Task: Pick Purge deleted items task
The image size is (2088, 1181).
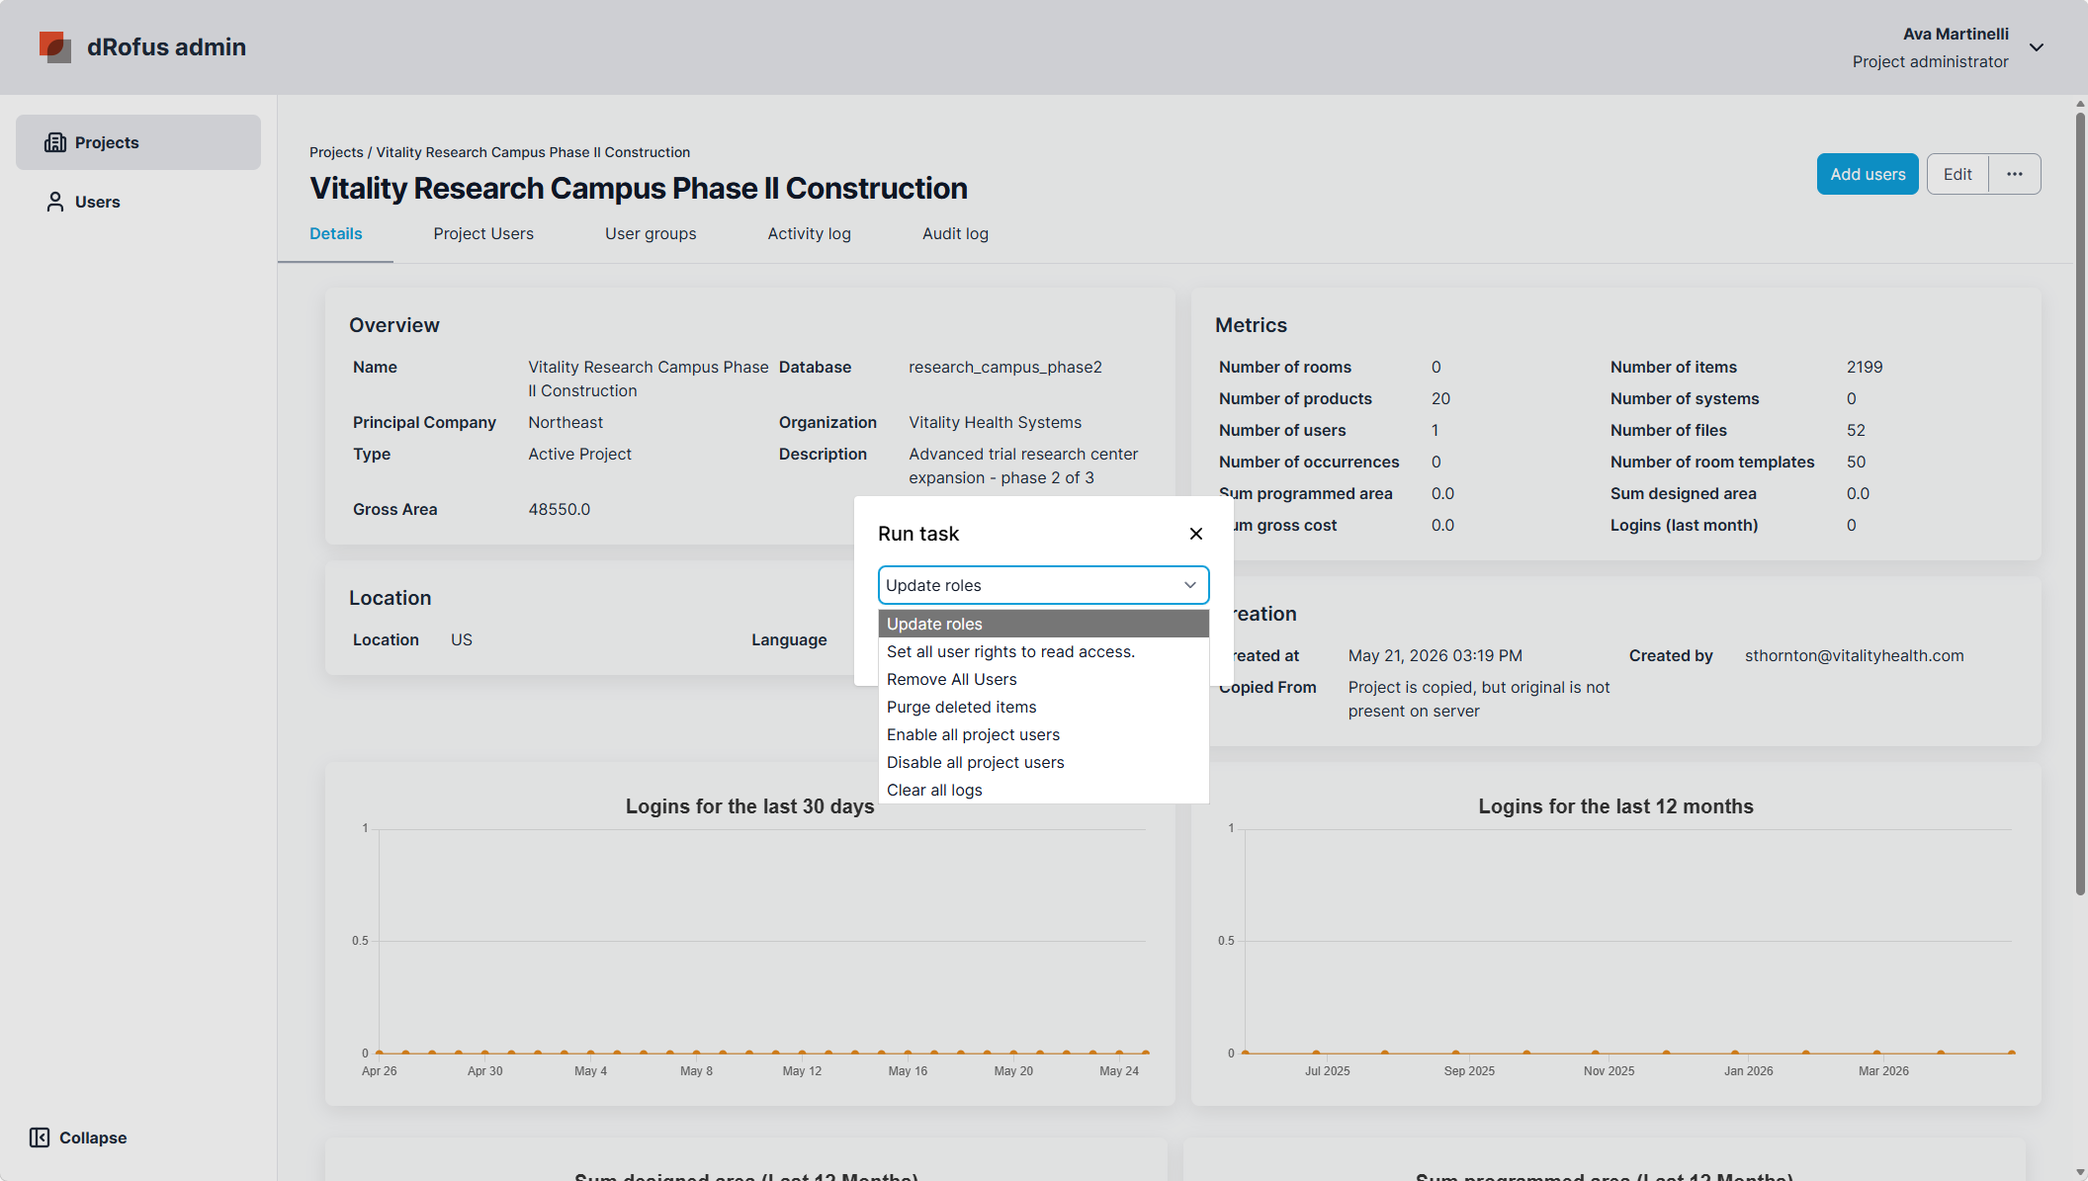Action: [x=1044, y=707]
